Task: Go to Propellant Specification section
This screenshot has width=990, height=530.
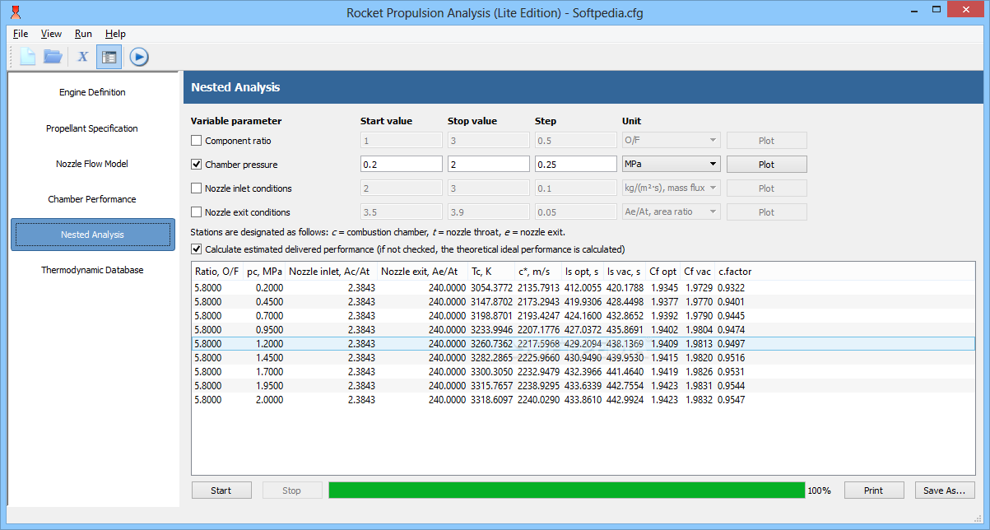Action: (x=92, y=128)
